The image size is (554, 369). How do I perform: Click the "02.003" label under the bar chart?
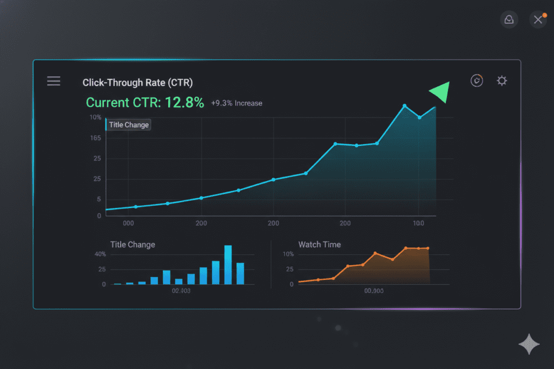tap(181, 291)
